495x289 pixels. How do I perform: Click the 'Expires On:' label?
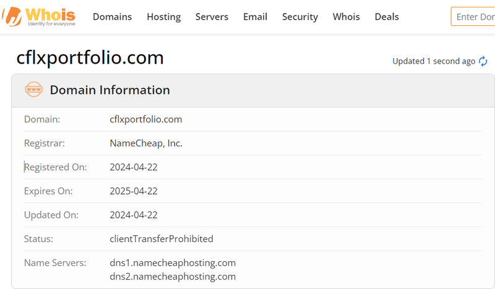tap(48, 191)
